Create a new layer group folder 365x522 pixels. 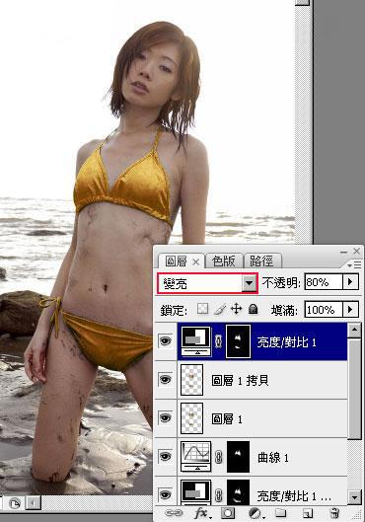pyautogui.click(x=281, y=513)
